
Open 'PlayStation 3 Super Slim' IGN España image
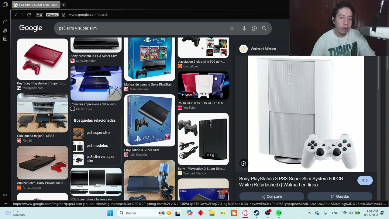click(x=150, y=120)
